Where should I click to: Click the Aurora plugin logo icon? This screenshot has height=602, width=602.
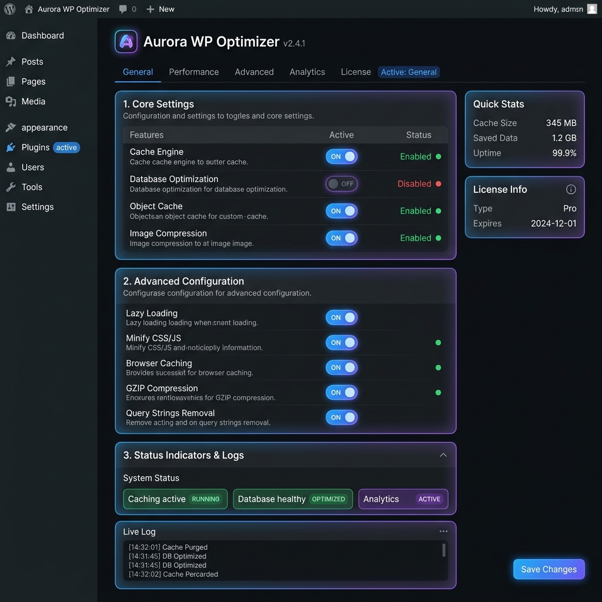[x=126, y=42]
